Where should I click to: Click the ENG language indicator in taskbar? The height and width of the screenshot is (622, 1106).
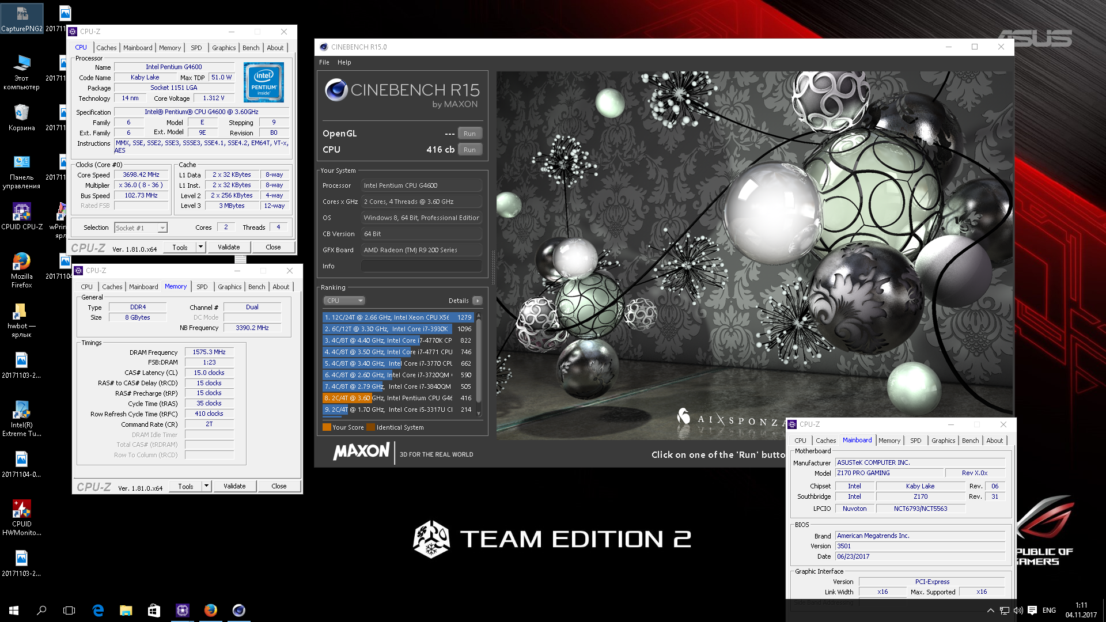tap(1049, 610)
